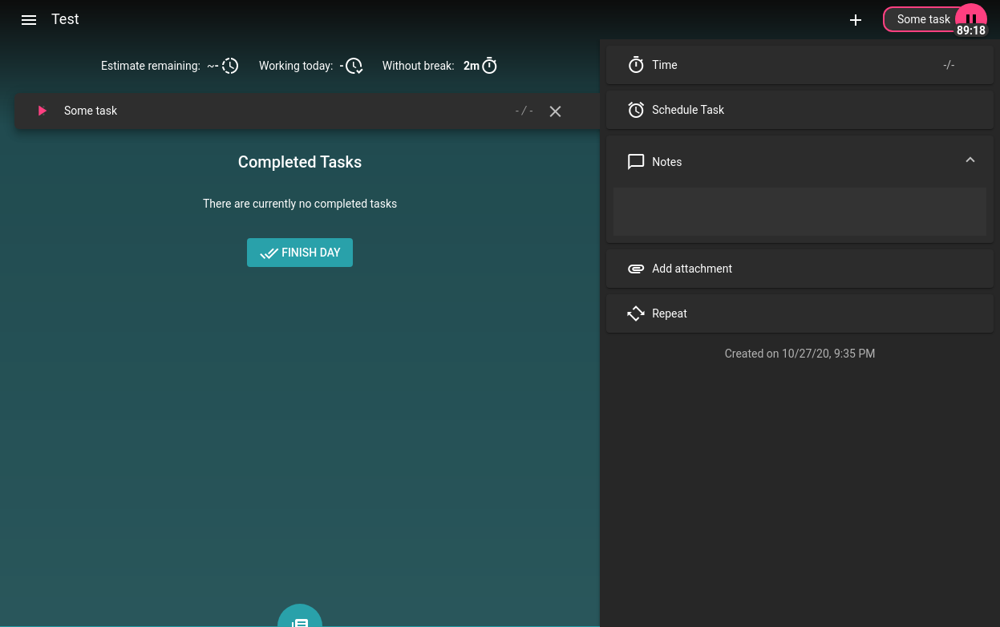
Task: Click into the notes text area
Action: coord(800,212)
